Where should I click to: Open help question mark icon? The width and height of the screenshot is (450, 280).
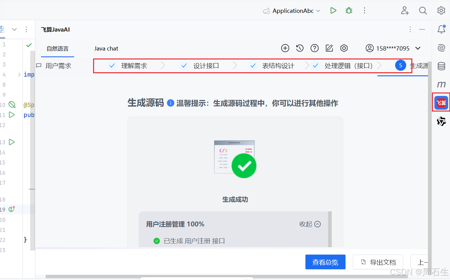pyautogui.click(x=315, y=48)
